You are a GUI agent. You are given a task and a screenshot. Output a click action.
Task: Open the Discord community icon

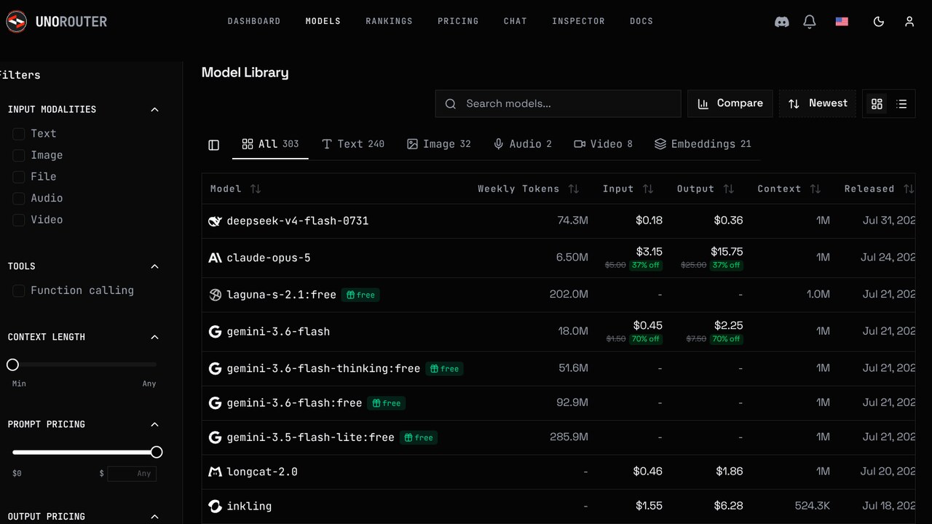782,22
